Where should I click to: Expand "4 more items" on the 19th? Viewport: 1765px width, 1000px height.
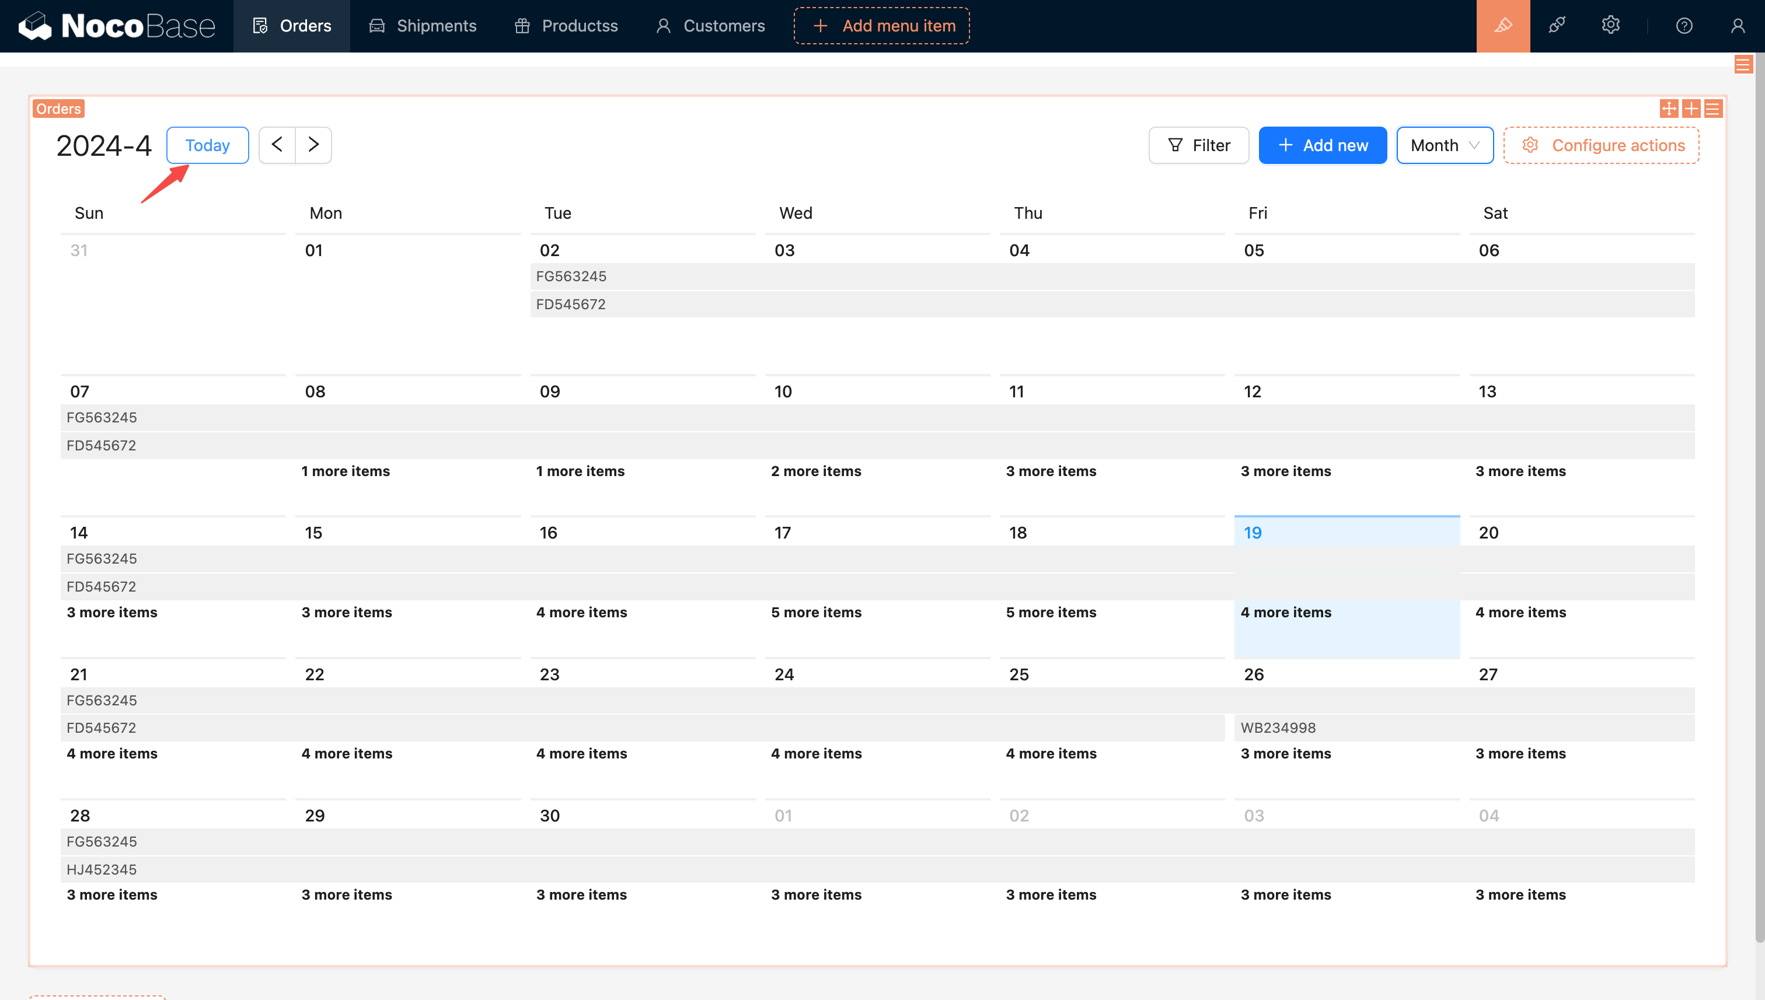[x=1285, y=612]
